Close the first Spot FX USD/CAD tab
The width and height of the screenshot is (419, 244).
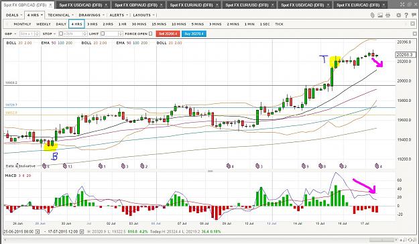(106, 5)
